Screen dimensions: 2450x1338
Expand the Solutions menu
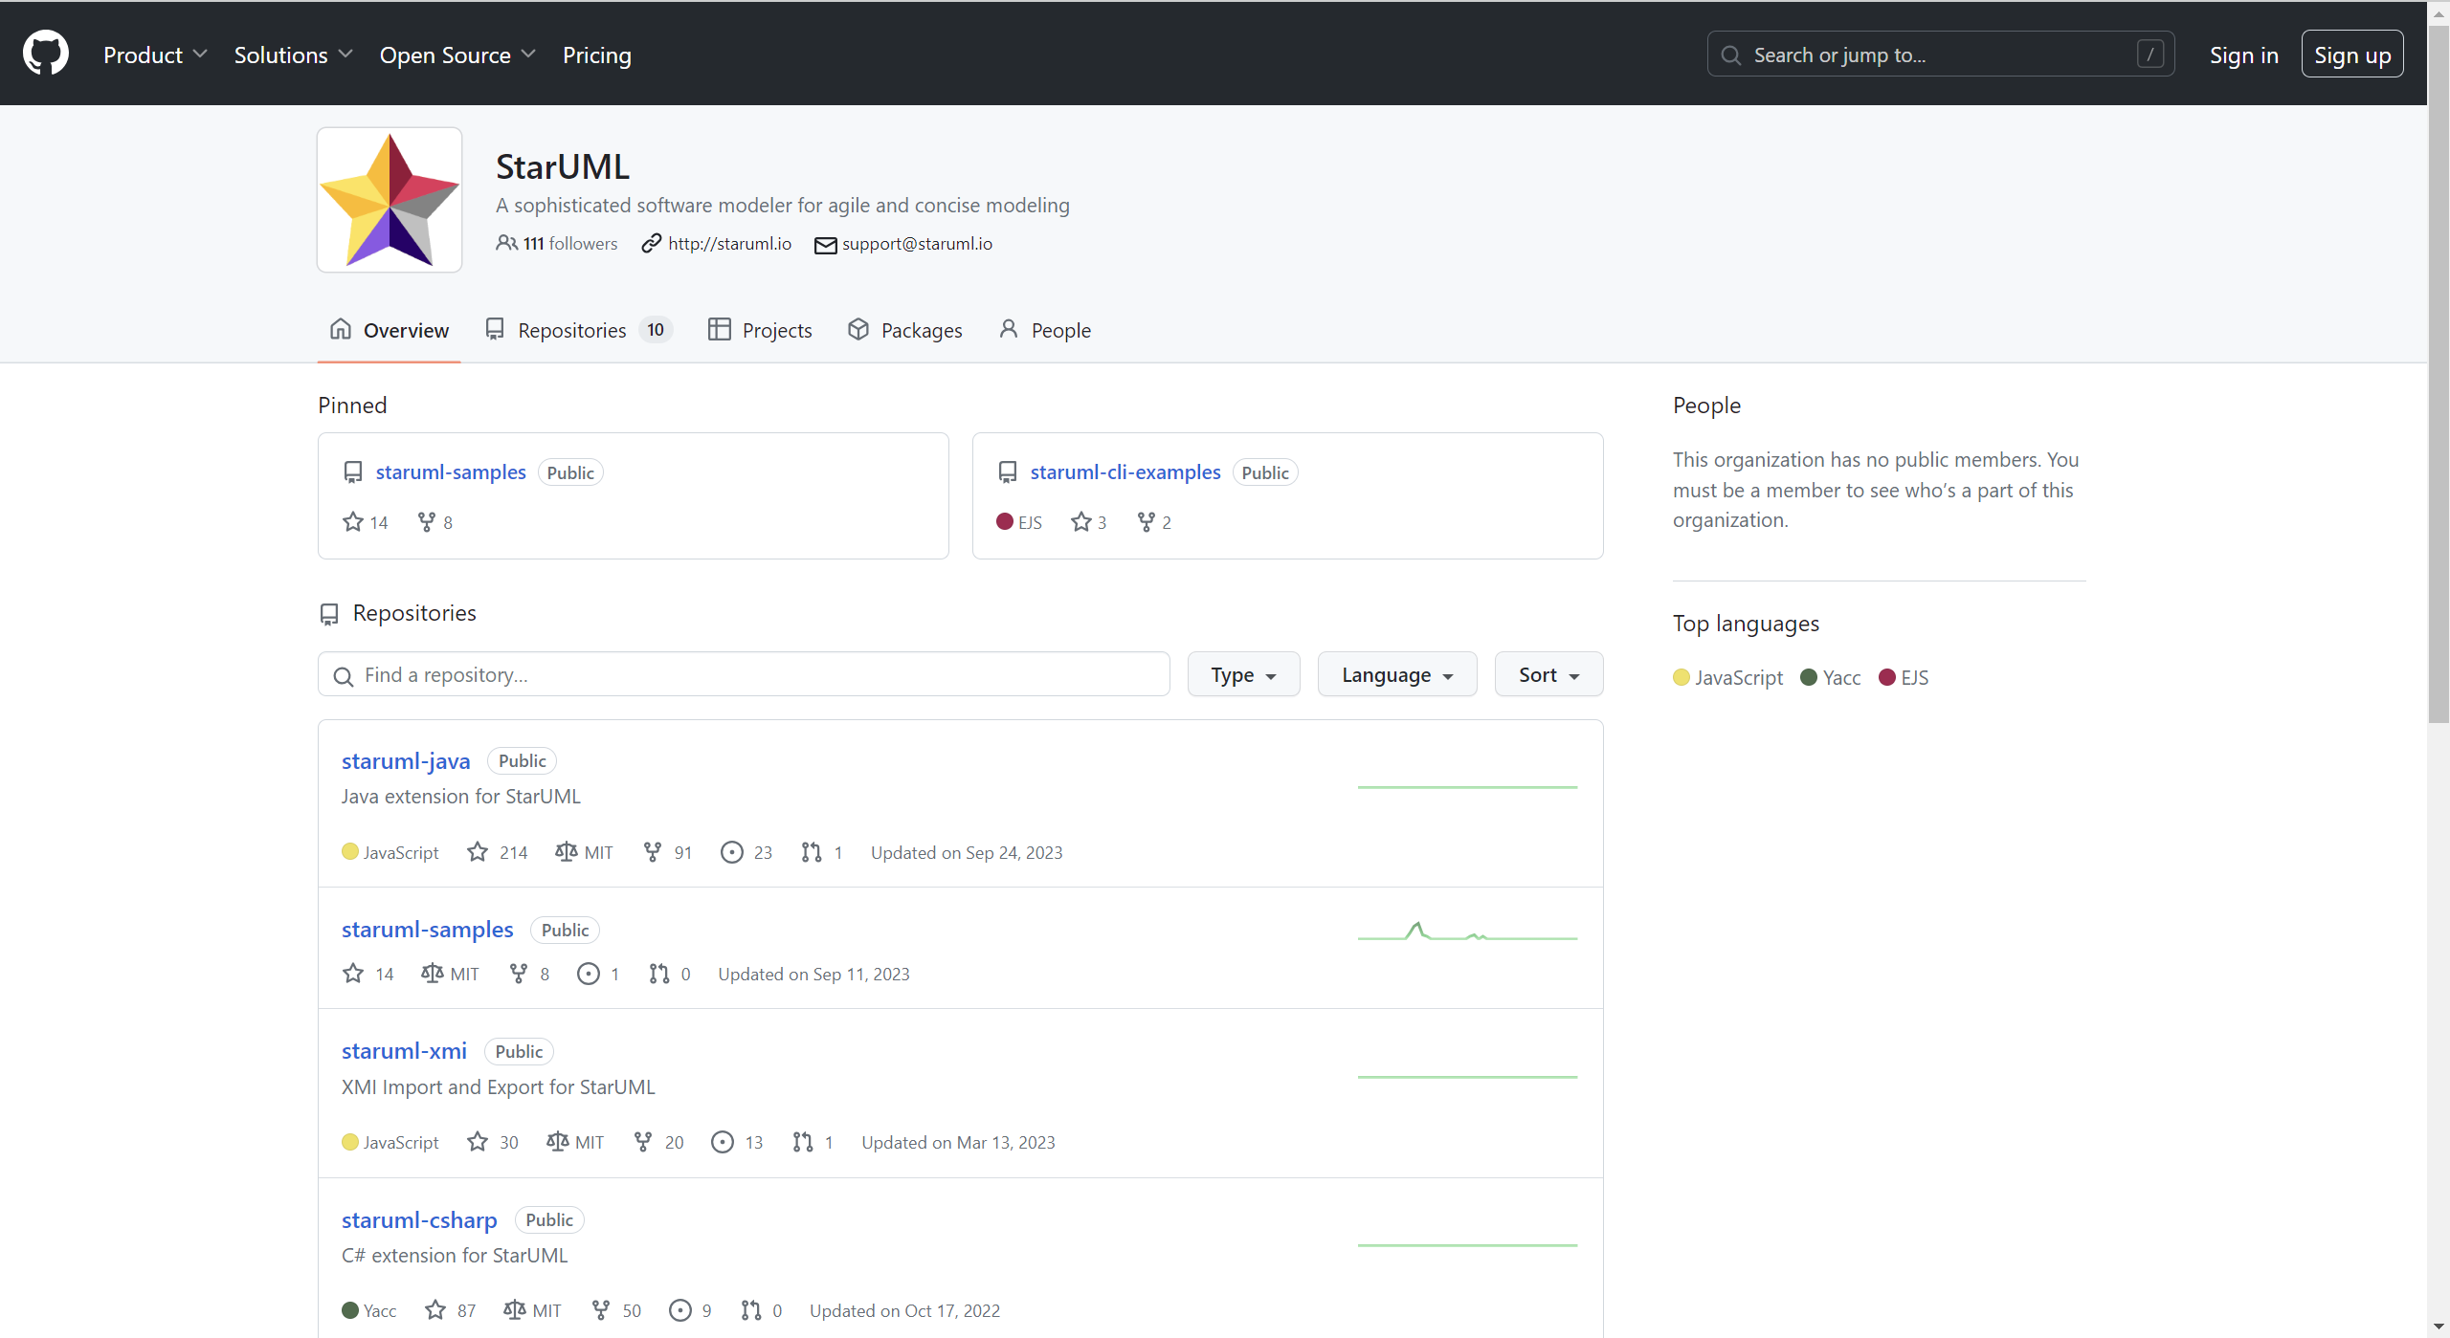[293, 55]
